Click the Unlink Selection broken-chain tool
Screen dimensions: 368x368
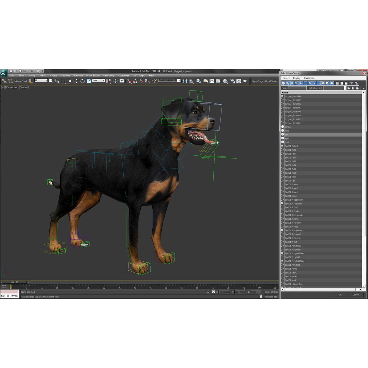tap(10, 81)
